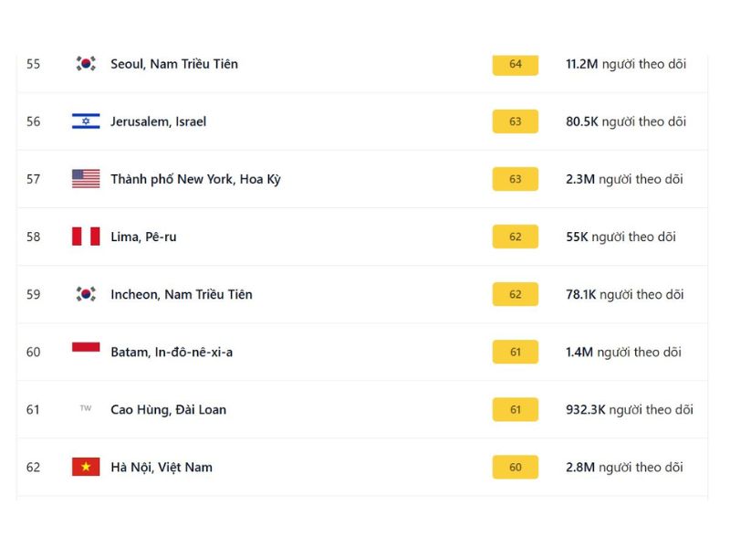
Task: Click the Peru flag icon
Action: point(86,237)
